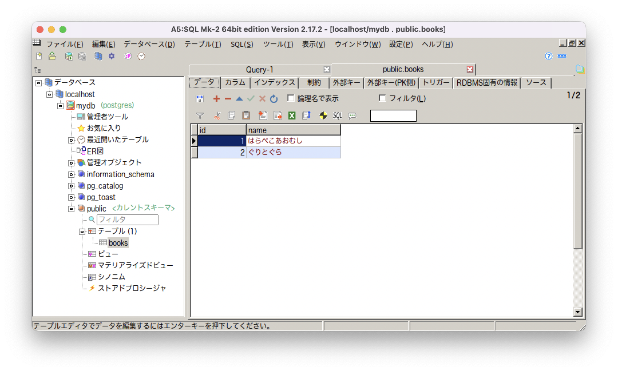
Task: Close the public.books tab
Action: (x=470, y=69)
